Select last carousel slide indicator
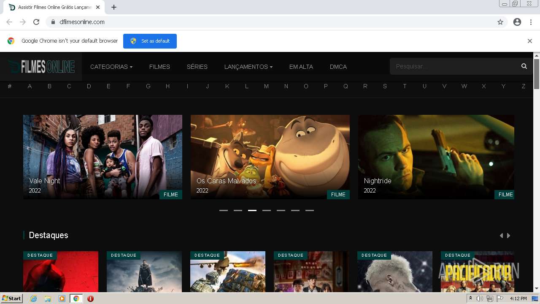This screenshot has height=304, width=540. 310,210
